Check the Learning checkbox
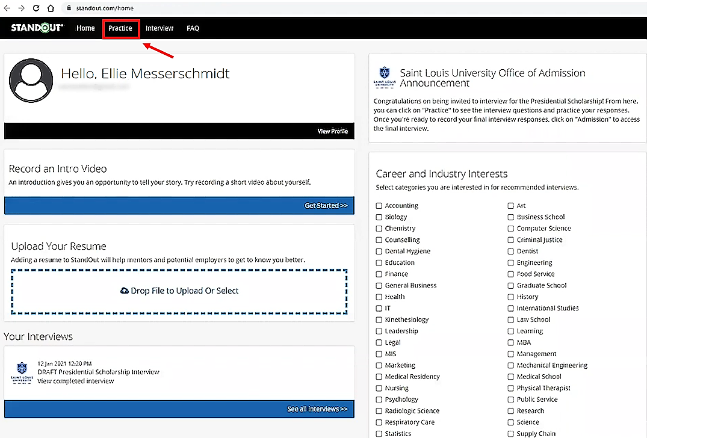Image resolution: width=712 pixels, height=438 pixels. (511, 331)
